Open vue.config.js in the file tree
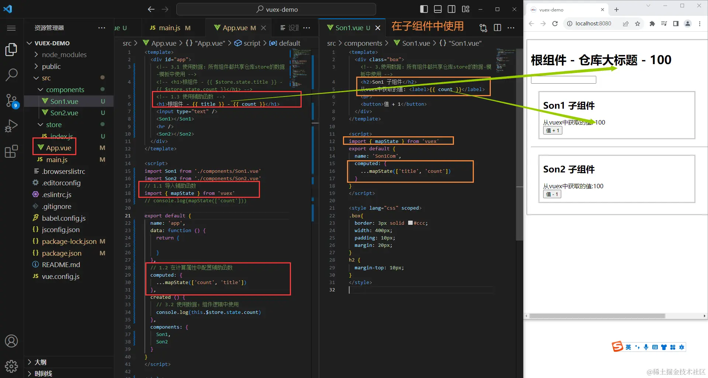The width and height of the screenshot is (708, 378). pyautogui.click(x=60, y=277)
